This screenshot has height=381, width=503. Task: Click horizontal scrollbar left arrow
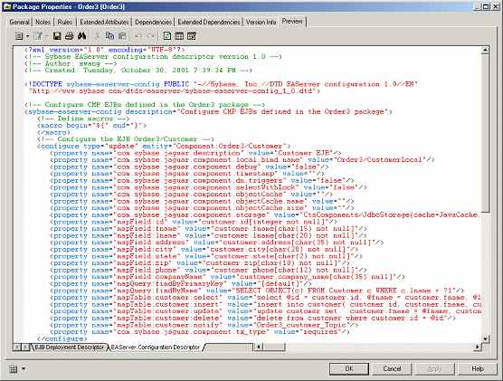click(x=259, y=347)
